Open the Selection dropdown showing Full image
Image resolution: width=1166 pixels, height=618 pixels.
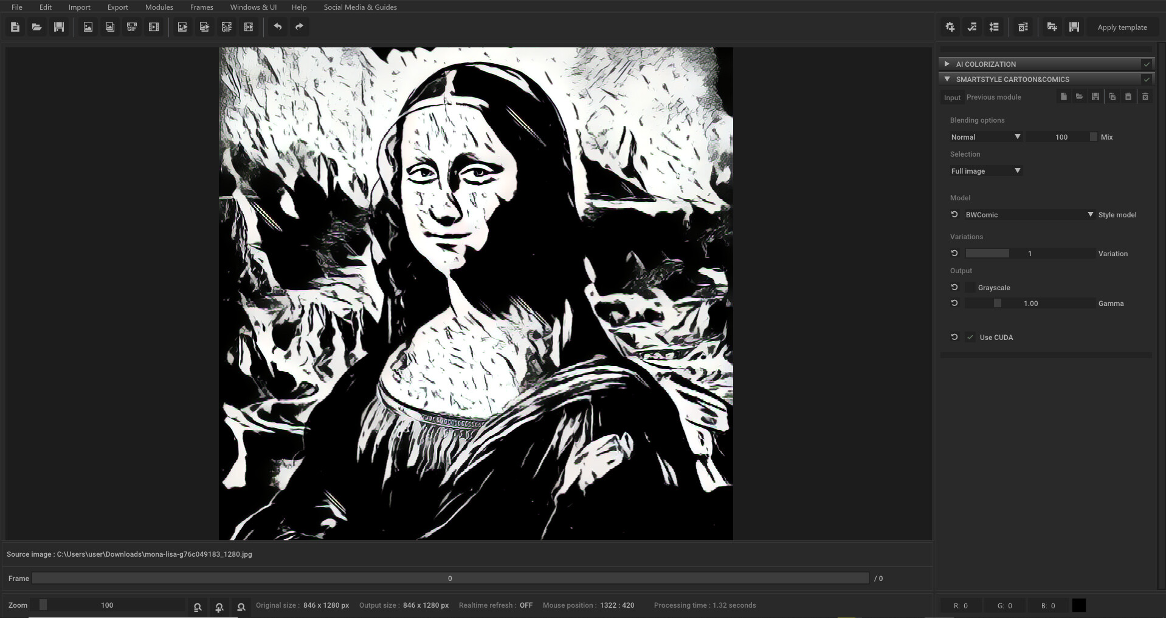click(985, 171)
